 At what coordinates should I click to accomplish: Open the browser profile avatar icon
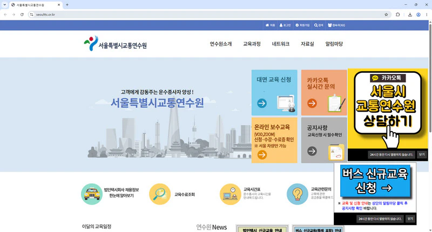(418, 15)
